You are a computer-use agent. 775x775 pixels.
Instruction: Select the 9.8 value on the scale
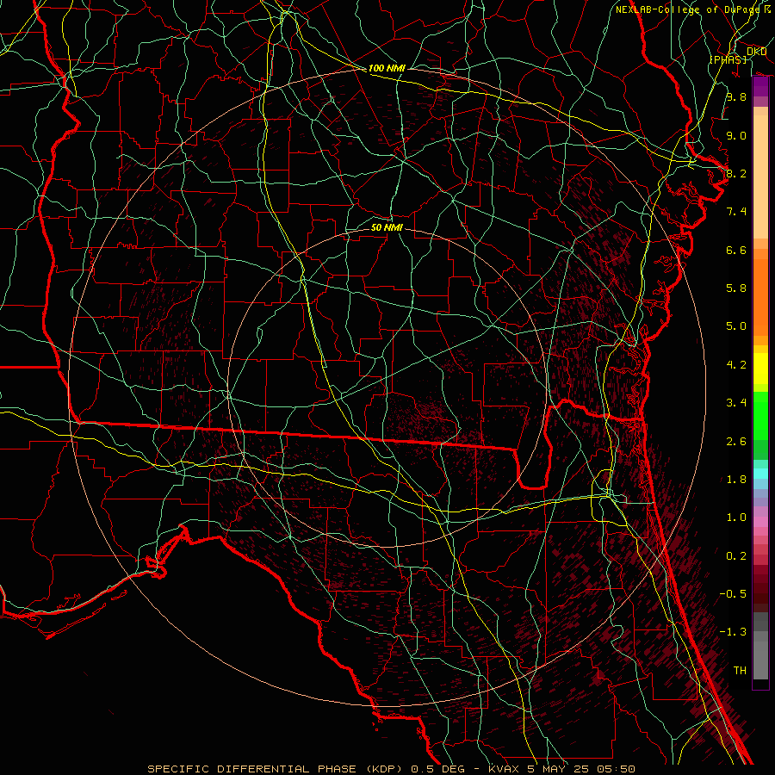736,96
